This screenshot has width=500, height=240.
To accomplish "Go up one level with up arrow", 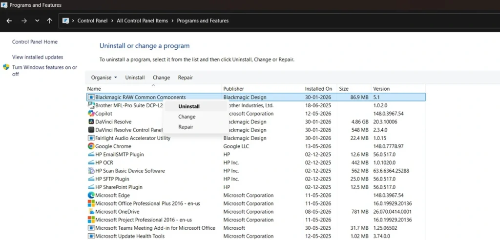I will pos(49,20).
